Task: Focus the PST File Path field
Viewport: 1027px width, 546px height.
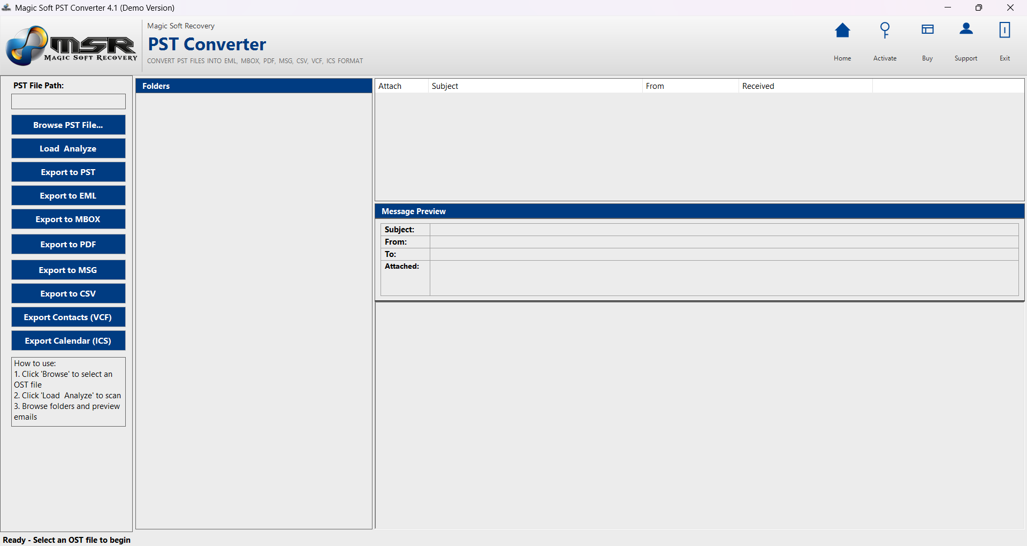Action: click(69, 102)
